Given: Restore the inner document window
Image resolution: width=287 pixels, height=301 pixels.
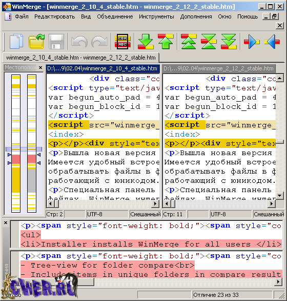Looking at the screenshot, I should pyautogui.click(x=274, y=16).
